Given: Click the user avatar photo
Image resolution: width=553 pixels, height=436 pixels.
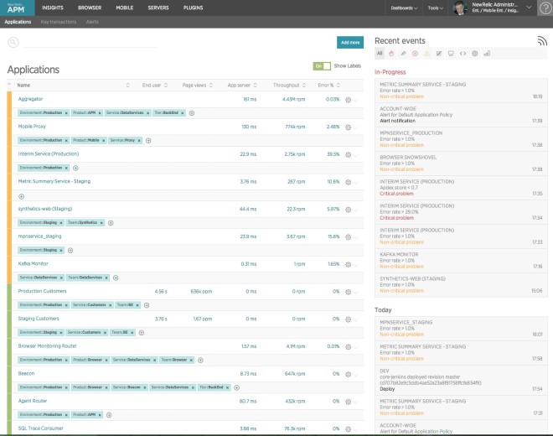Looking at the screenshot, I should pos(460,8).
